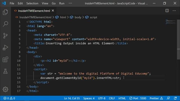Change file encoding via UTF-8 status
This screenshot has height=101, width=180.
coord(102,98)
